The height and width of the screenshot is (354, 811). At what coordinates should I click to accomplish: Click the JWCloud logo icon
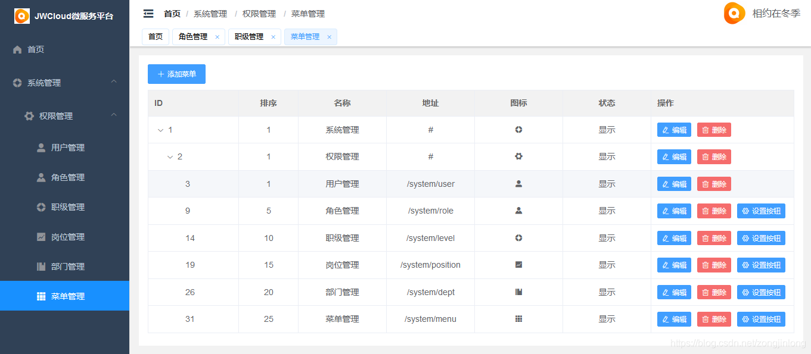pos(22,16)
